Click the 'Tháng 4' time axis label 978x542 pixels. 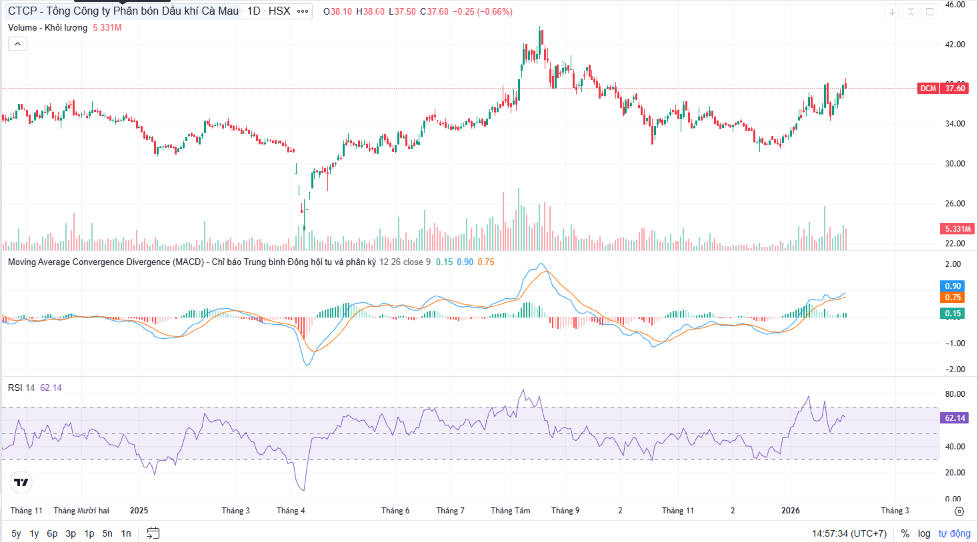pyautogui.click(x=291, y=511)
